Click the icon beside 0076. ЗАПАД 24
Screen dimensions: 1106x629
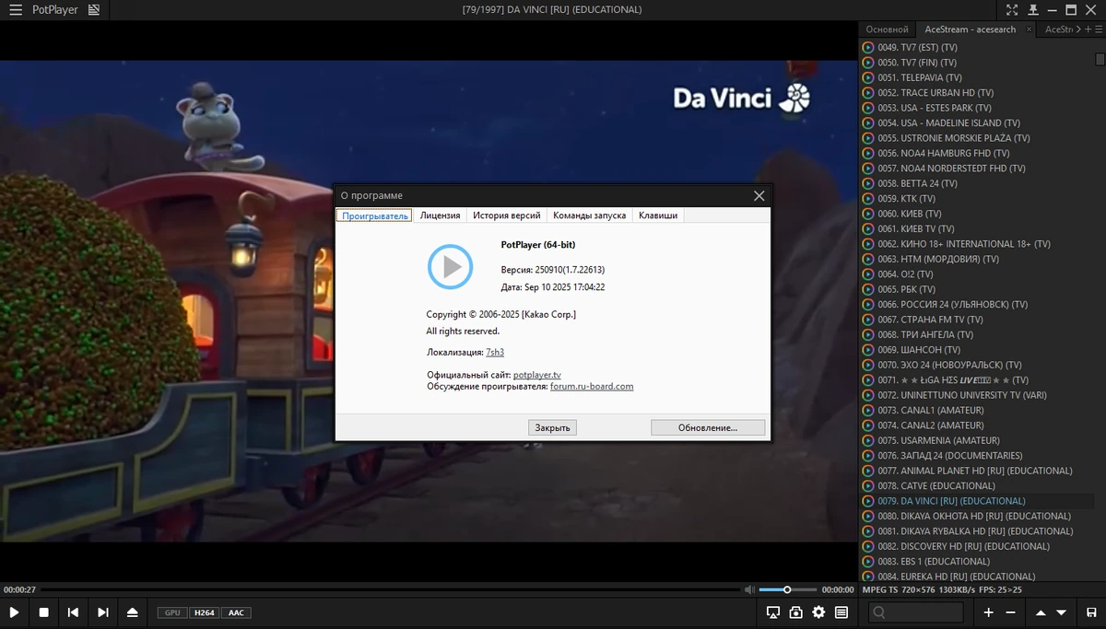coord(867,456)
